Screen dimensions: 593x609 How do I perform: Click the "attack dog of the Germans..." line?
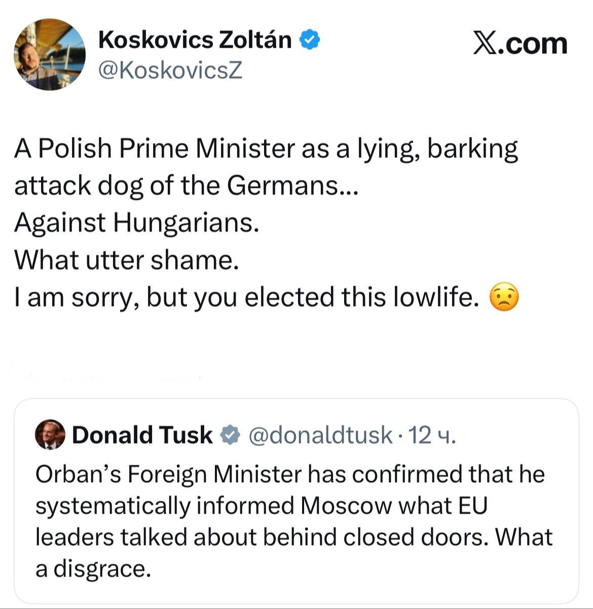[186, 186]
